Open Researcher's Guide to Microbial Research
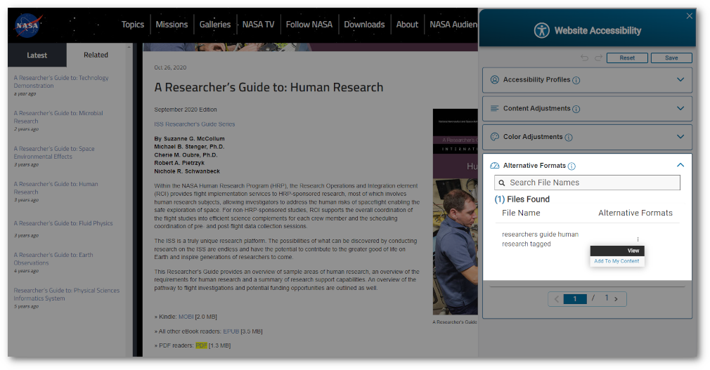710x370 pixels. pyautogui.click(x=58, y=117)
